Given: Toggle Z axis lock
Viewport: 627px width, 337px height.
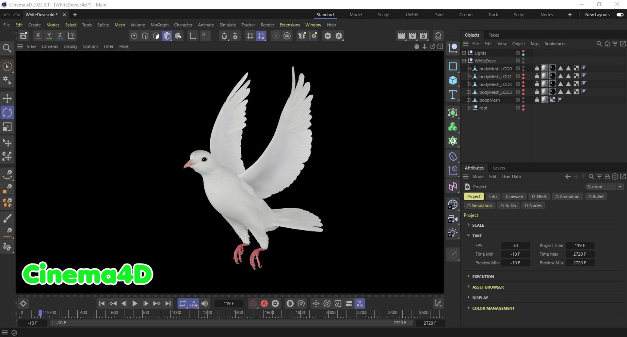Looking at the screenshot, I should pyautogui.click(x=60, y=36).
